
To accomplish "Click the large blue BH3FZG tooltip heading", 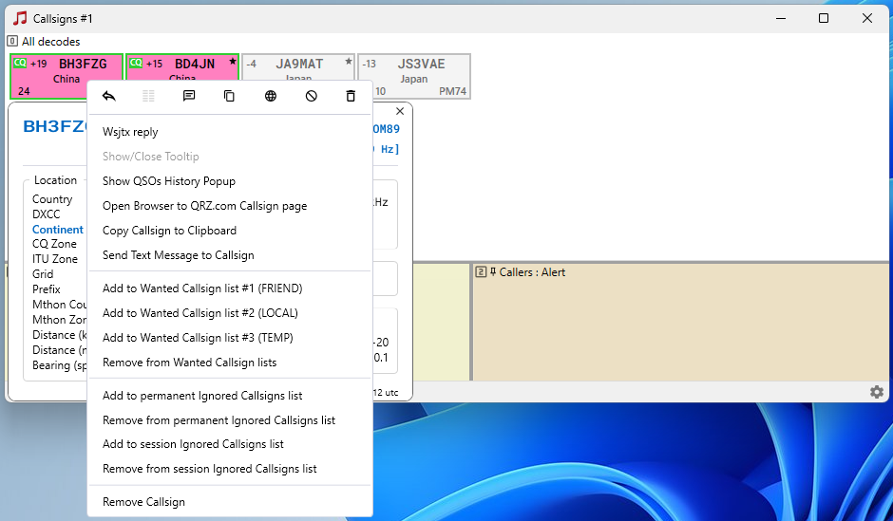I will click(x=55, y=126).
